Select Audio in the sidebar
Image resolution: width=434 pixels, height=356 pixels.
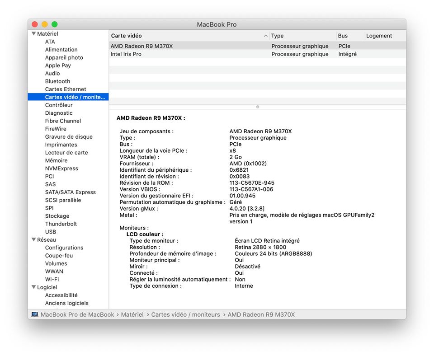[x=52, y=73]
